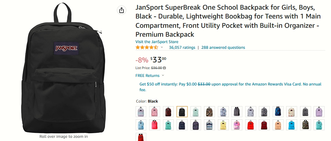
Task: Pick the brown camo backpack swatch
Action: 209,111
